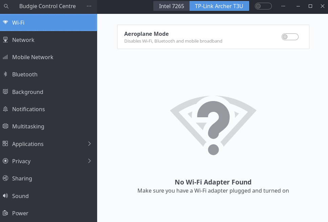Minimize the Budgie Control Centre window
Screen dimensions: 328x222
pyautogui.click(x=298, y=6)
